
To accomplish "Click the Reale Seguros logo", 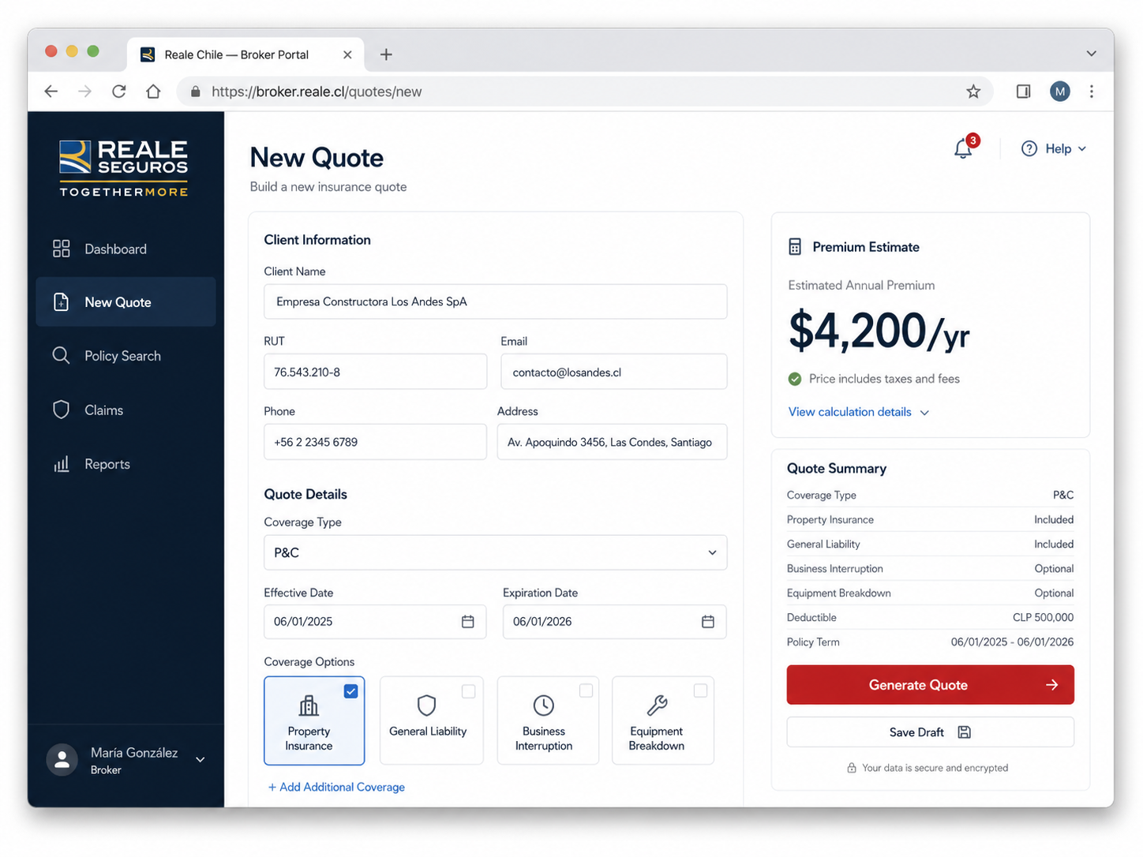I will 124,168.
